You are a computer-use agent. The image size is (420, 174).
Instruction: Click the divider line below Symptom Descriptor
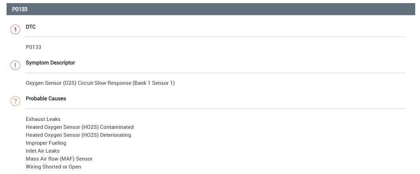[x=216, y=73]
